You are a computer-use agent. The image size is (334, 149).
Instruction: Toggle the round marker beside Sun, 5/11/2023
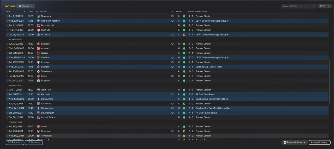7,16
